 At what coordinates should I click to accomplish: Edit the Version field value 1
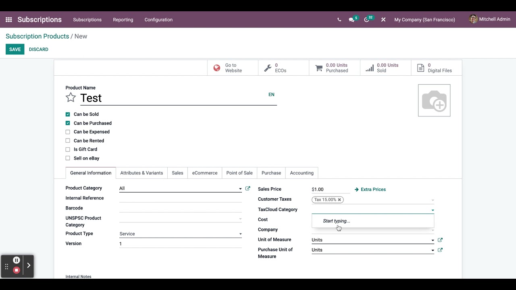[x=181, y=244]
